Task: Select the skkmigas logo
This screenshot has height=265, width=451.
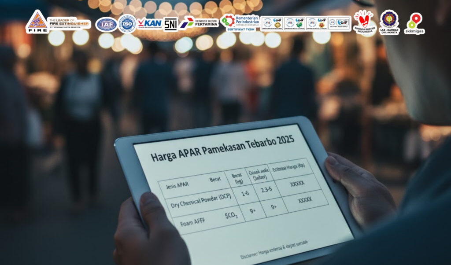Action: coord(414,24)
